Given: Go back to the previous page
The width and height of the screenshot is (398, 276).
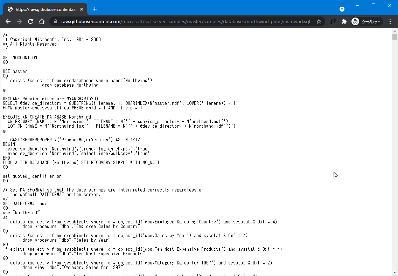Looking at the screenshot, I should [x=8, y=21].
